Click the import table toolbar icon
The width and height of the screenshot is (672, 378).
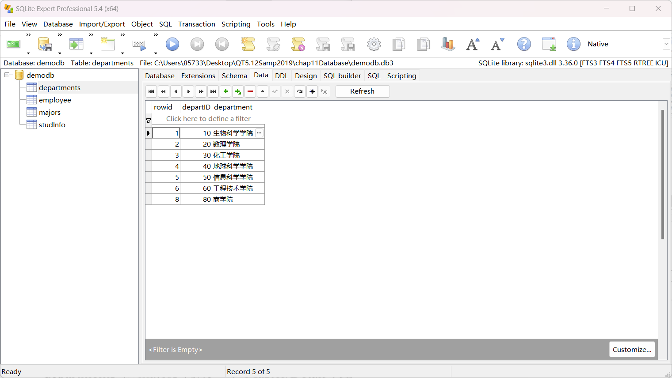[76, 44]
